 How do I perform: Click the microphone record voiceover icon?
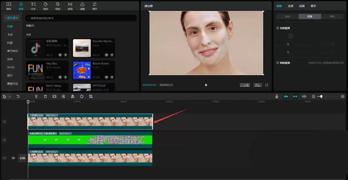coord(276,96)
